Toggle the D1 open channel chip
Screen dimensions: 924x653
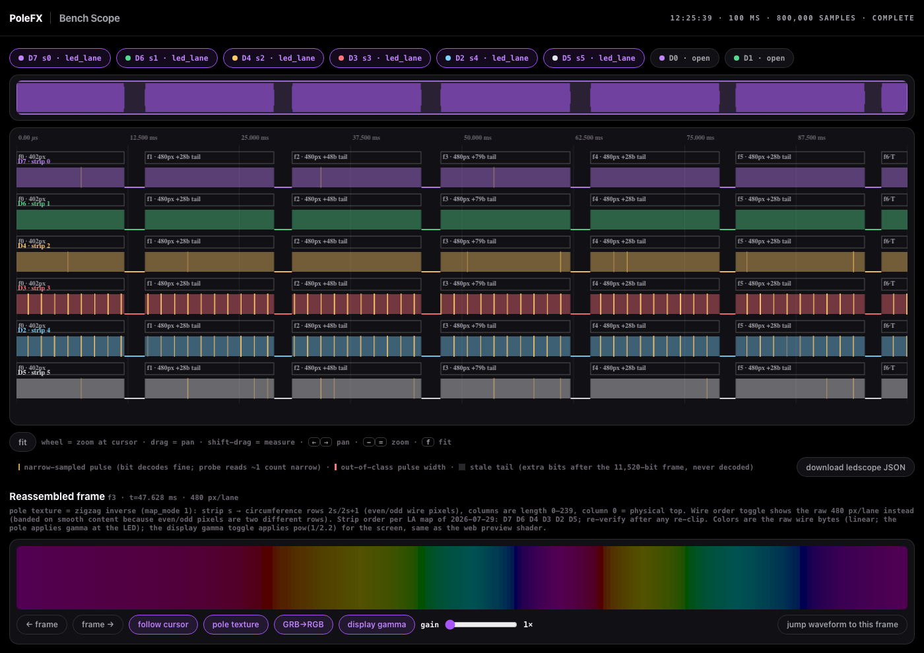[760, 58]
